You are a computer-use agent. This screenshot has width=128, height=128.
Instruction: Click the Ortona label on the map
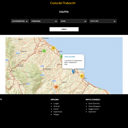pyautogui.click(x=60, y=52)
